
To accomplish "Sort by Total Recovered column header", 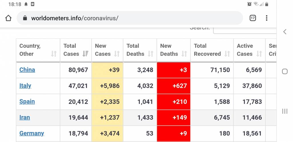I will 212,50.
